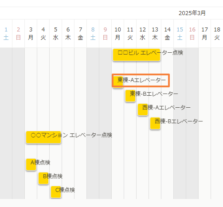Screen dimensions: 223x207
Task: Select day 2 Sunday column header
Action: point(18,33)
